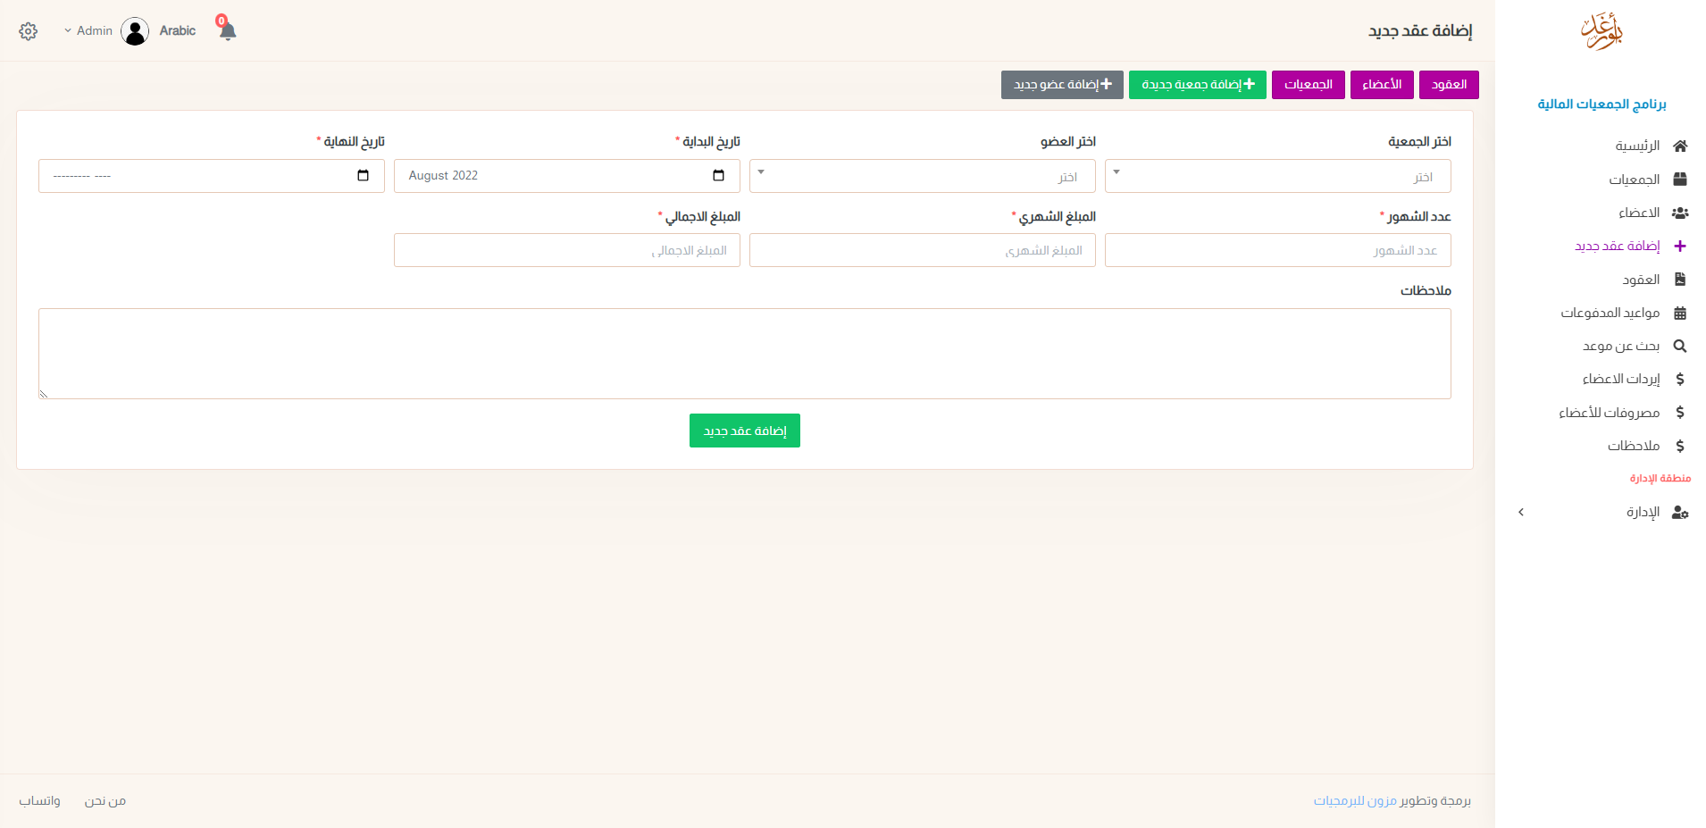Click the green إضافة عقد جديد submit button
The image size is (1706, 828).
(744, 431)
